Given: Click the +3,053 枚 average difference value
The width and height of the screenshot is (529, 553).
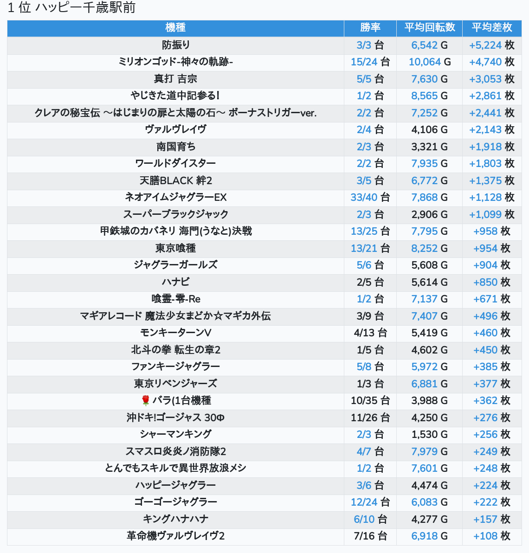Looking at the screenshot, I should (492, 79).
